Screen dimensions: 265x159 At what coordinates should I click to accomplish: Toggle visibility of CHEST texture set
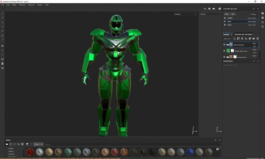[x=225, y=18]
